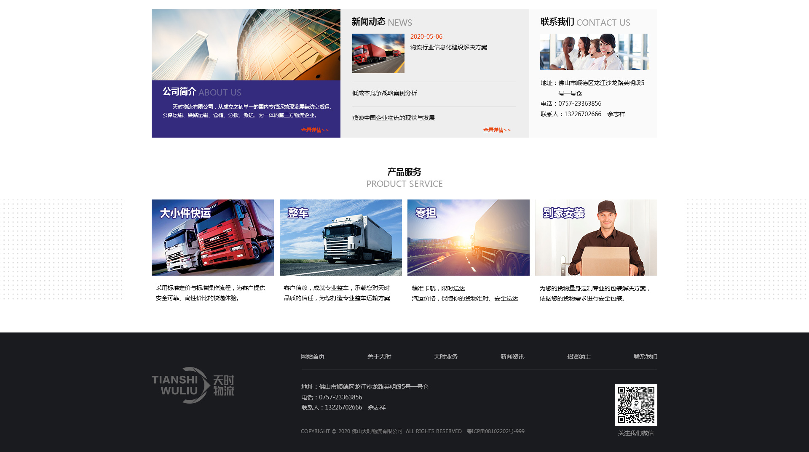Image resolution: width=809 pixels, height=452 pixels.
Task: Select 招贤纳士 in footer navigation
Action: (579, 356)
